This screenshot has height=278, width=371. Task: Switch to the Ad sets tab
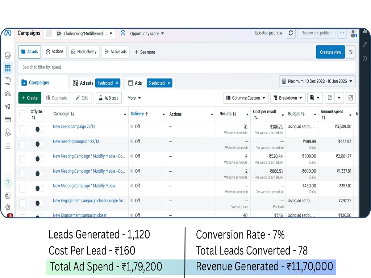[83, 83]
